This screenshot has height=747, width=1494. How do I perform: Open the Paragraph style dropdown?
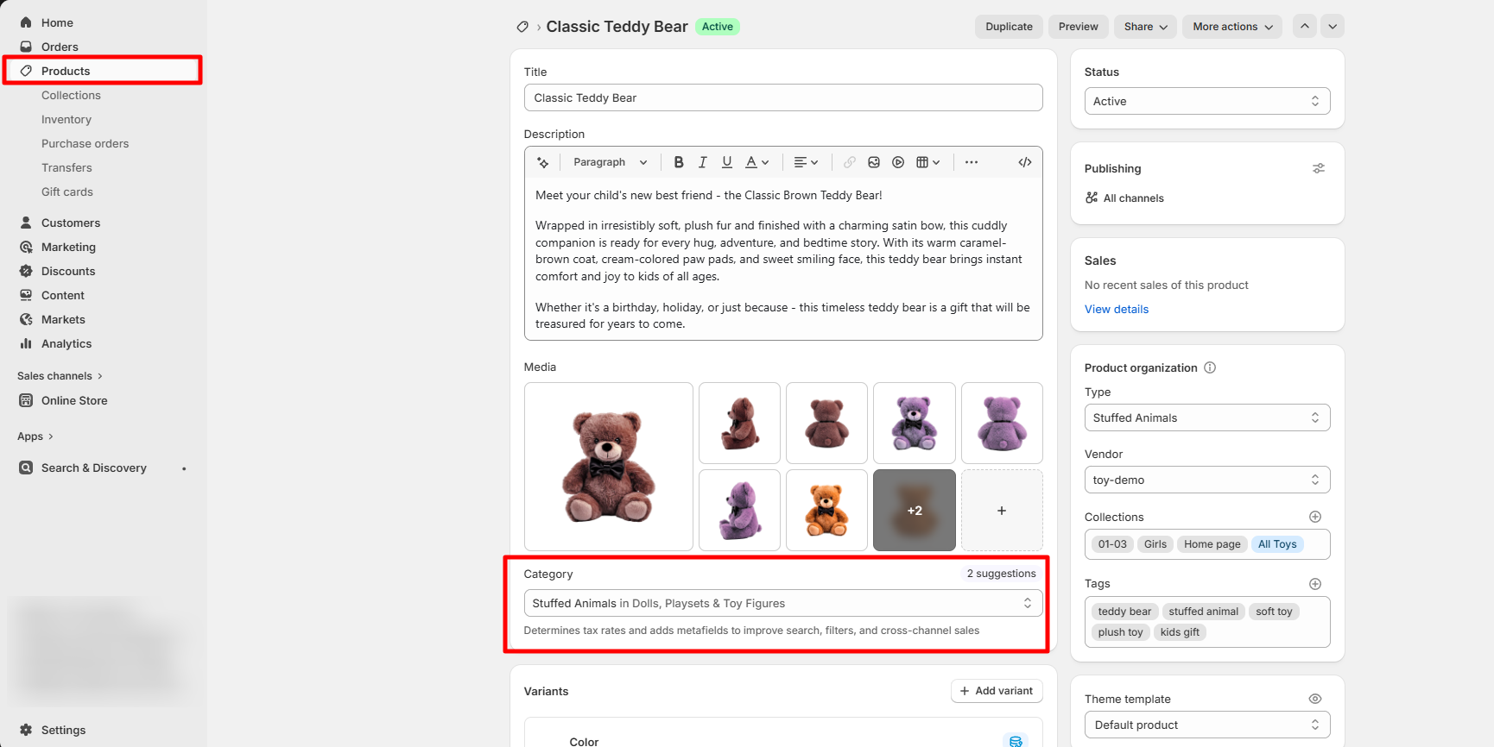[610, 162]
